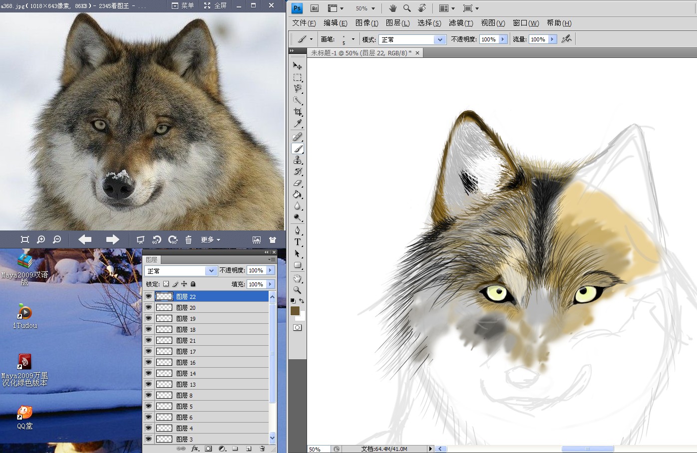Select the Eyedropper tool
This screenshot has height=453, width=697.
coord(298,124)
